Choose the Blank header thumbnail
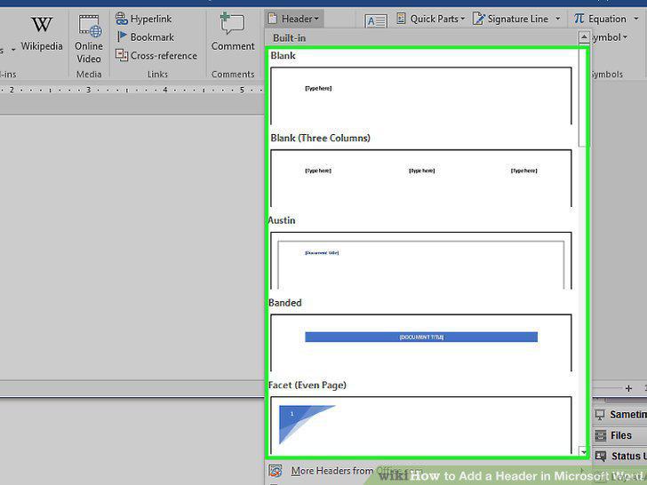Image resolution: width=647 pixels, height=485 pixels. click(421, 96)
